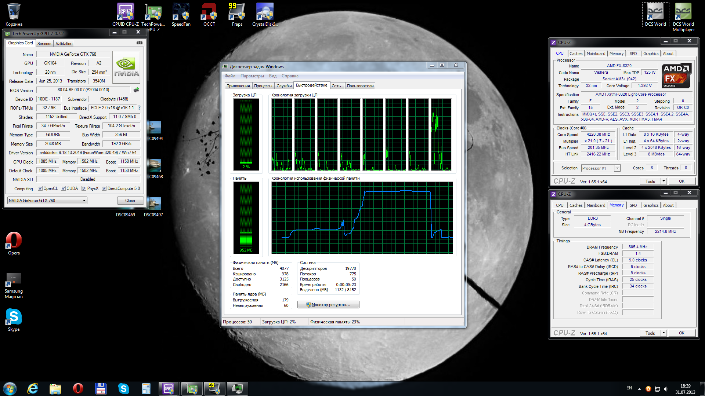Launch OCCT desktop shortcut

[x=209, y=15]
